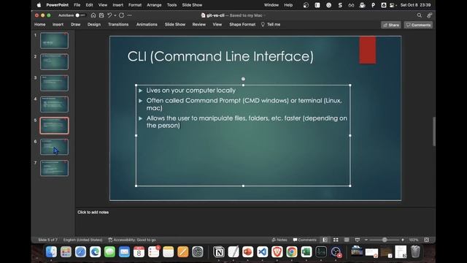The height and width of the screenshot is (263, 467).
Task: Select slide 3 thumbnail
Action: point(54,83)
